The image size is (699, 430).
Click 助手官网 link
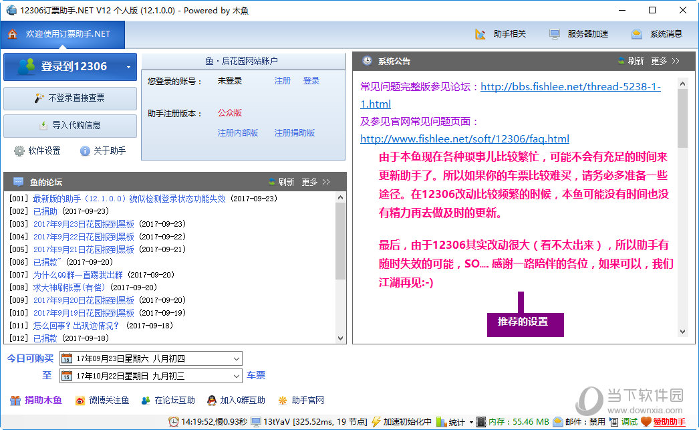pos(301,401)
